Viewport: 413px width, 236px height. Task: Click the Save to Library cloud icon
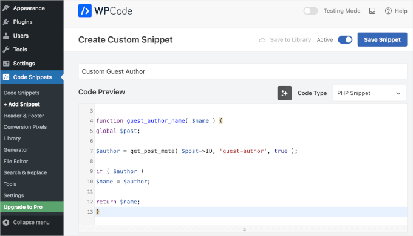[x=262, y=40]
